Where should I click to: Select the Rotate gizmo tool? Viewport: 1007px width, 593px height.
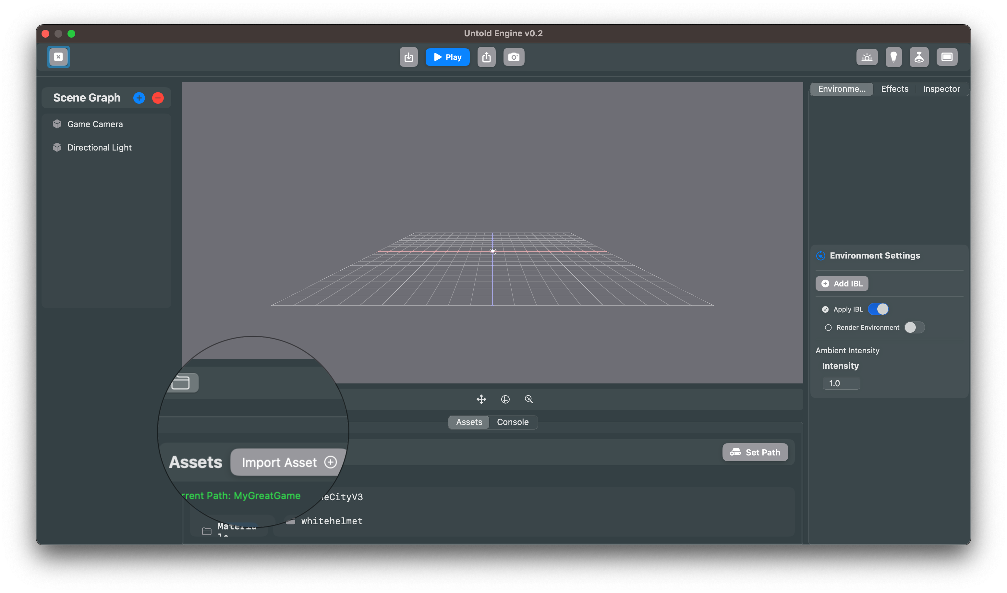[x=505, y=399]
